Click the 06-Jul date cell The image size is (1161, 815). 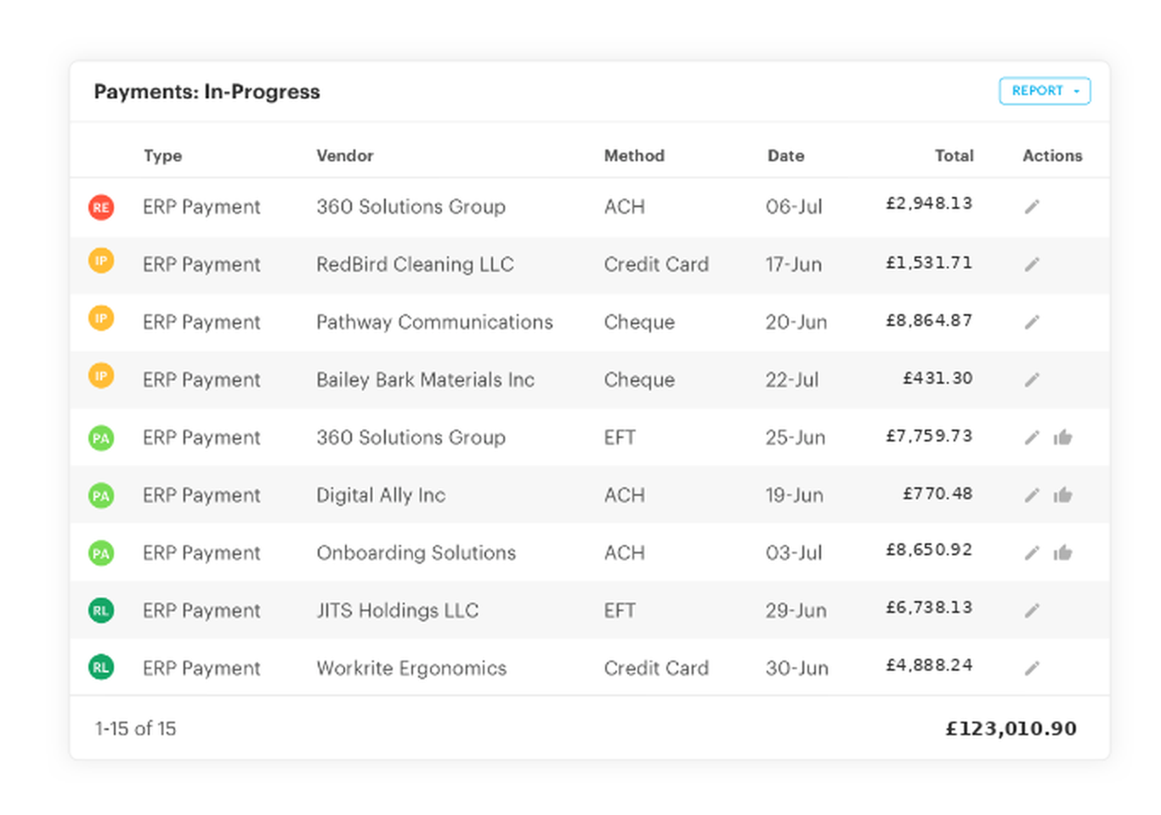pos(794,206)
